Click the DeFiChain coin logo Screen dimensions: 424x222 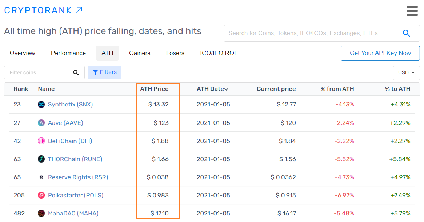coord(41,141)
